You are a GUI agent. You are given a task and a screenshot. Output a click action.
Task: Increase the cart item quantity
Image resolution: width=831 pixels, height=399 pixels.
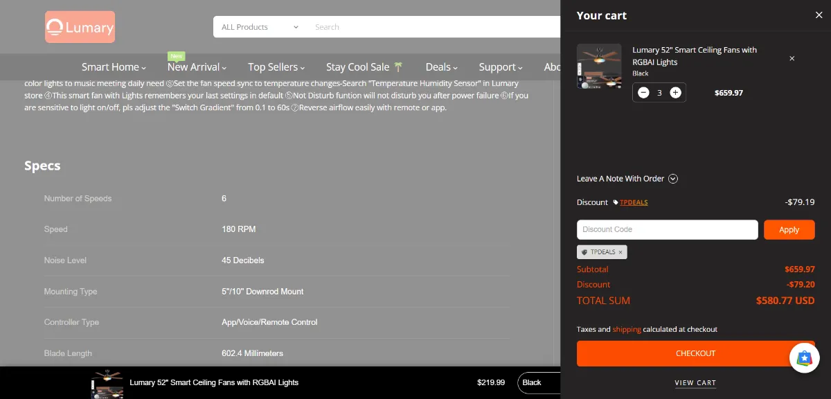676,93
